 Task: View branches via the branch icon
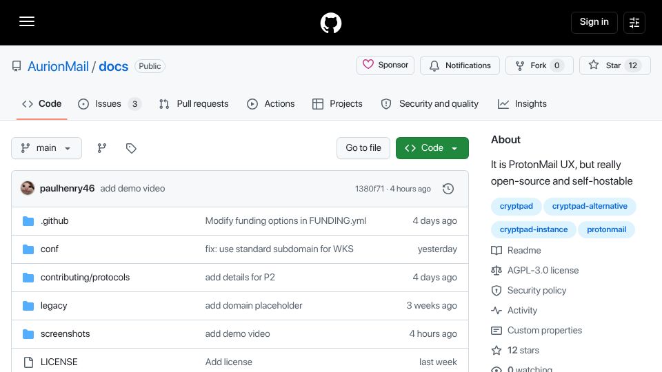point(102,148)
